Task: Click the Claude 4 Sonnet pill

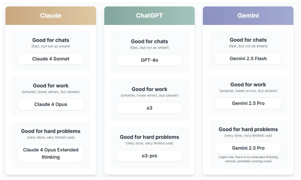Action: pyautogui.click(x=51, y=59)
